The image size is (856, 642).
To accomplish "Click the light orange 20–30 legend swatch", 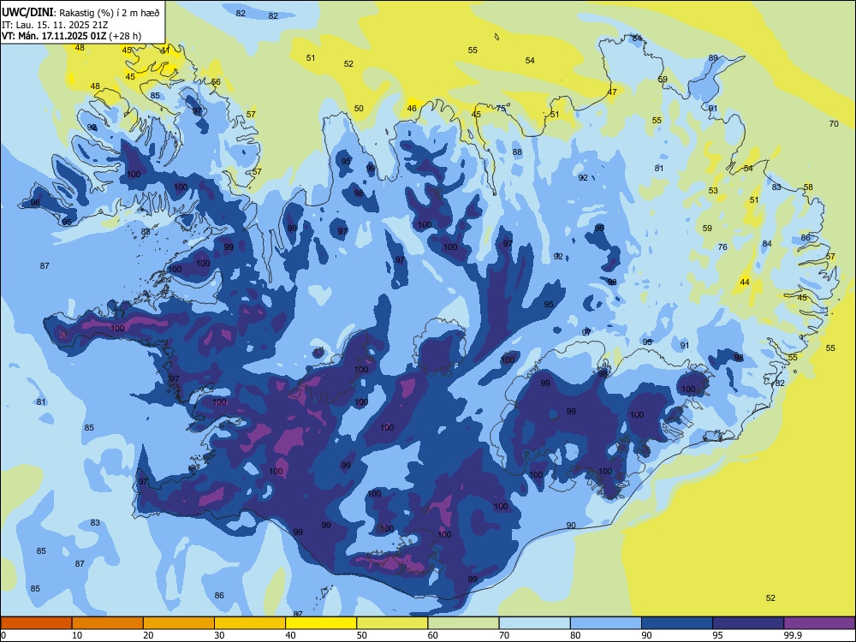I will (179, 623).
